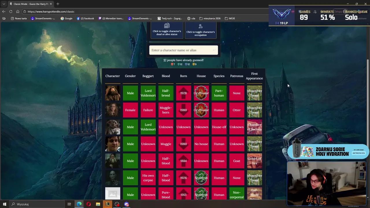This screenshot has width=370, height=208.
Task: Click the 97 people have already guessed text
Action: [184, 60]
